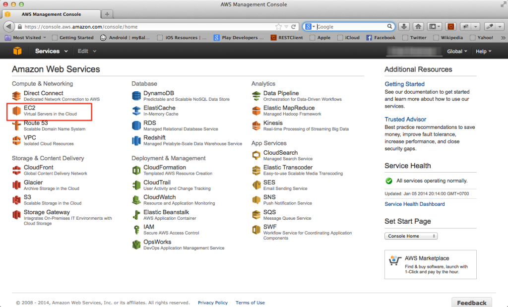
Task: Click the DynamoDB blue icon
Action: pyautogui.click(x=136, y=96)
